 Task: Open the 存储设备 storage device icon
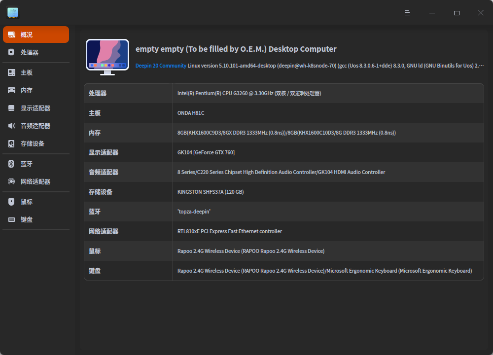pos(11,143)
